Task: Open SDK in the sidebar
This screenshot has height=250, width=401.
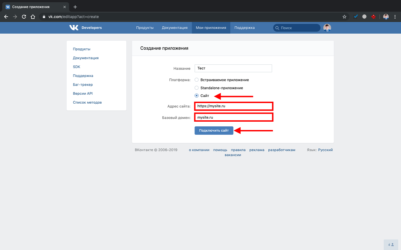Action: [x=77, y=67]
